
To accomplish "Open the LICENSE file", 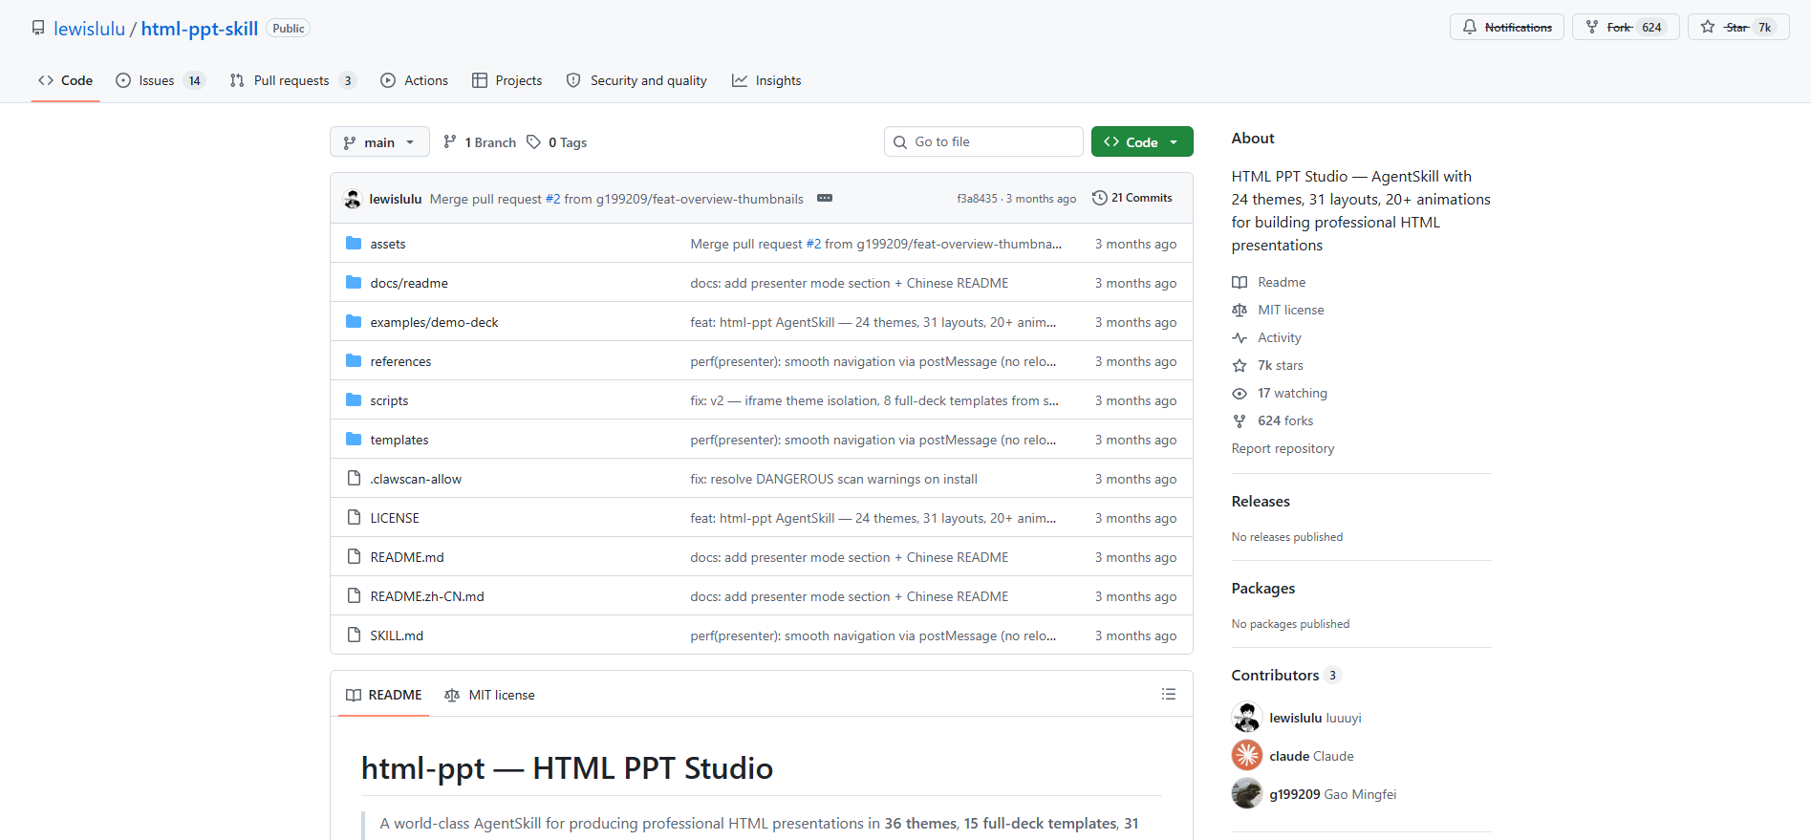I will (395, 518).
